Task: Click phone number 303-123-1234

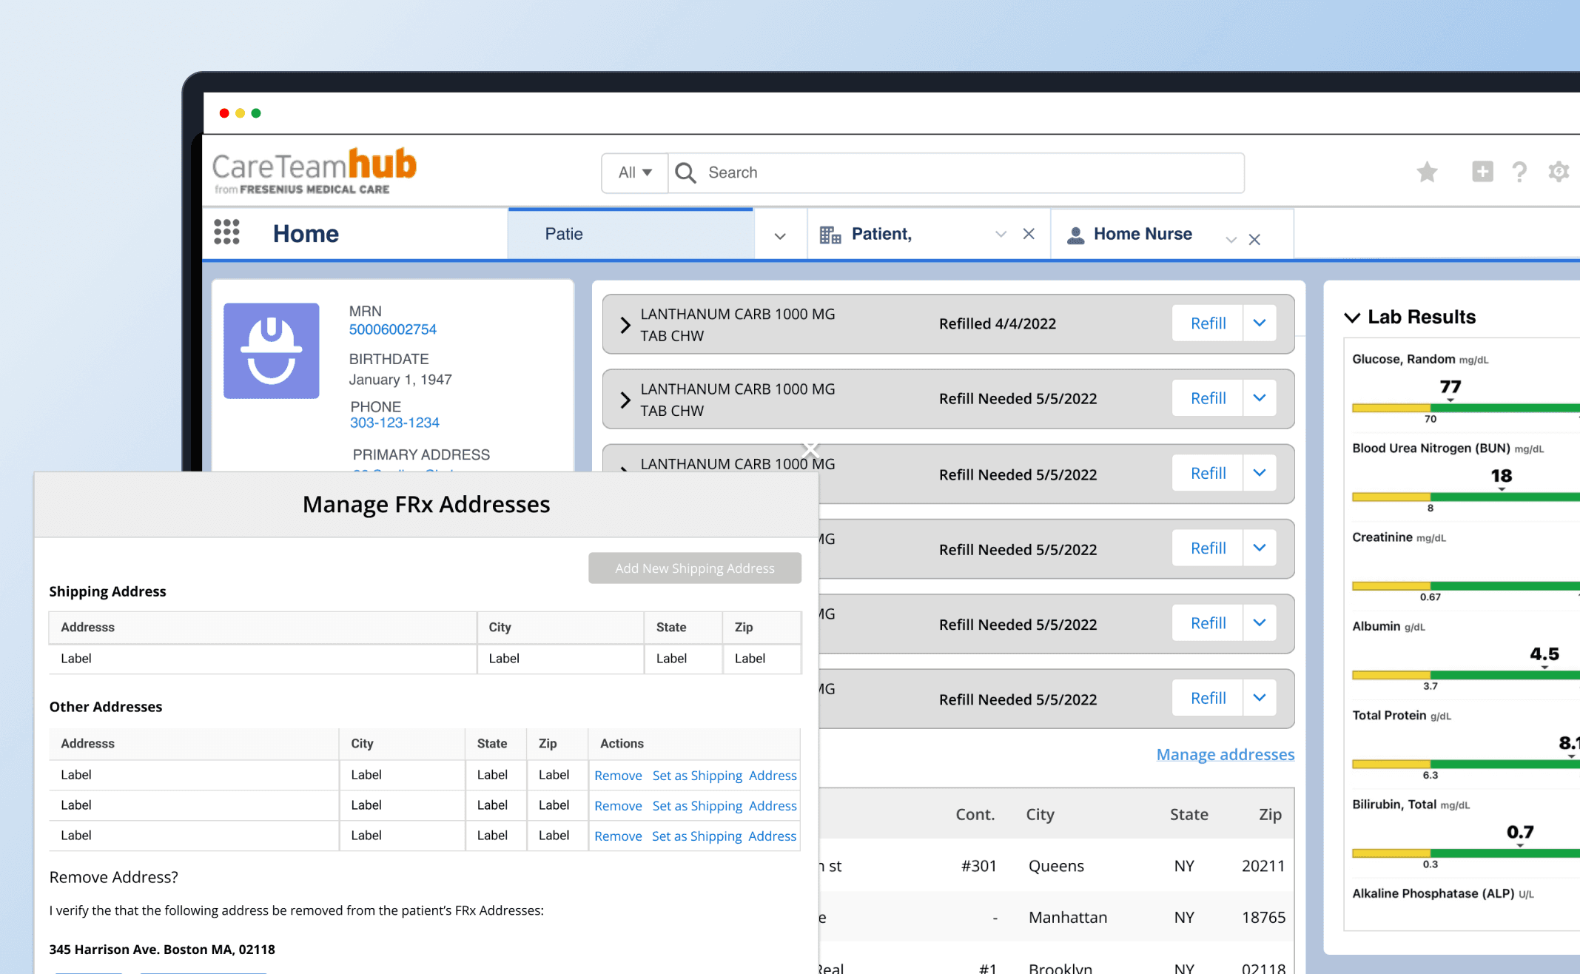Action: (x=394, y=423)
